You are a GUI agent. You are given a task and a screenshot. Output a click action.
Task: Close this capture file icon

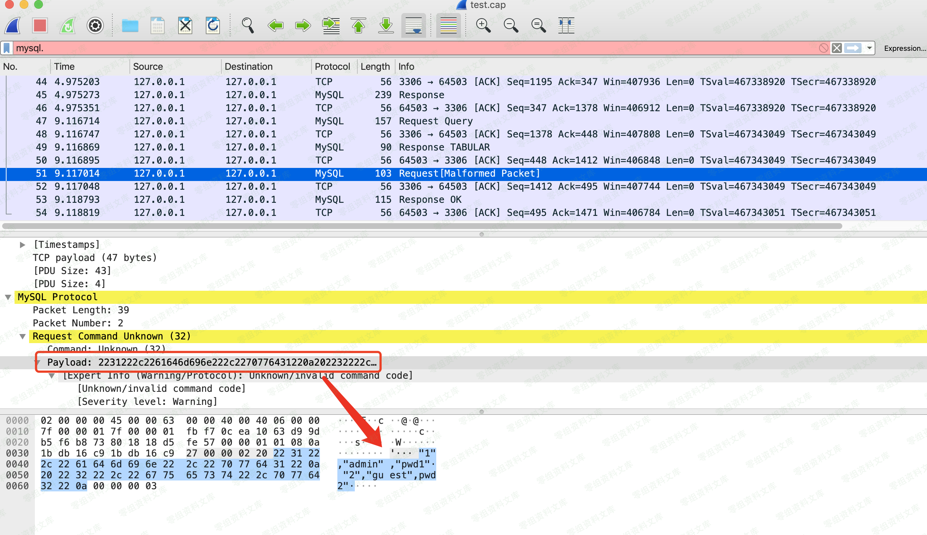click(x=185, y=25)
